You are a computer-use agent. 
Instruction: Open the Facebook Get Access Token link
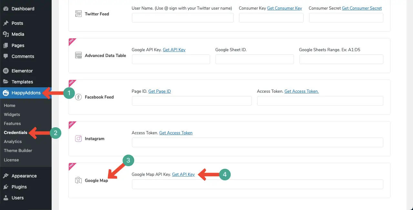point(301,91)
